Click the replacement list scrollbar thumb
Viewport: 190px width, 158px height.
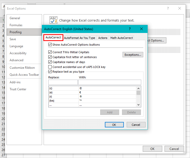139,93
